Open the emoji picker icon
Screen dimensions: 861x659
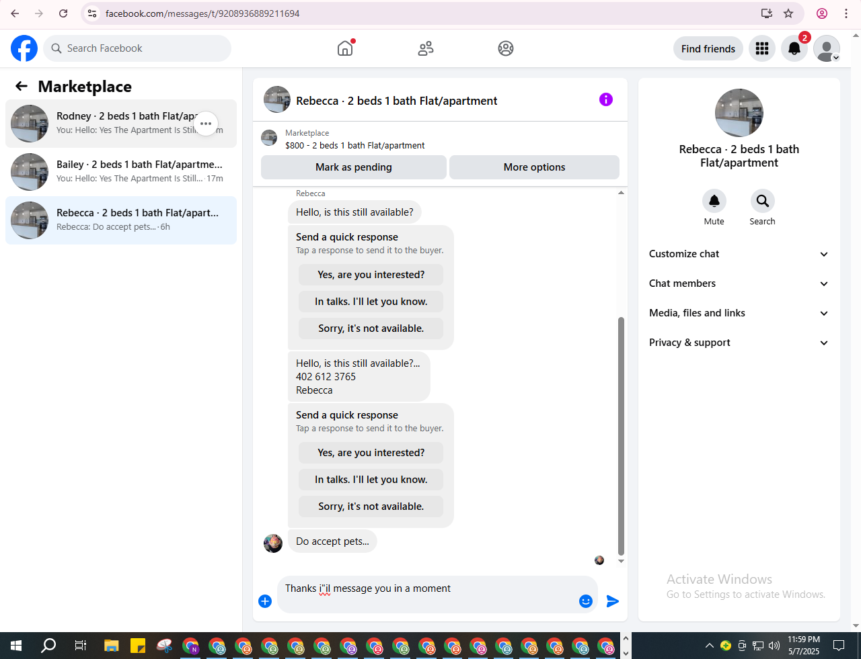pyautogui.click(x=586, y=601)
